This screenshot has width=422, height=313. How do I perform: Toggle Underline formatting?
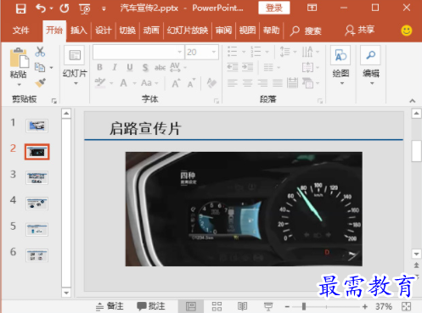point(130,67)
